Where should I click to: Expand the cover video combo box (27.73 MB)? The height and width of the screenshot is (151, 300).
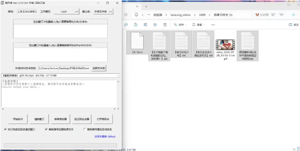pos(60,75)
